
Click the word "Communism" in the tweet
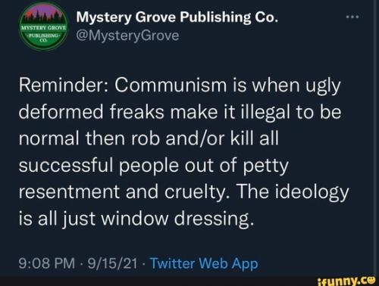[x=171, y=85]
